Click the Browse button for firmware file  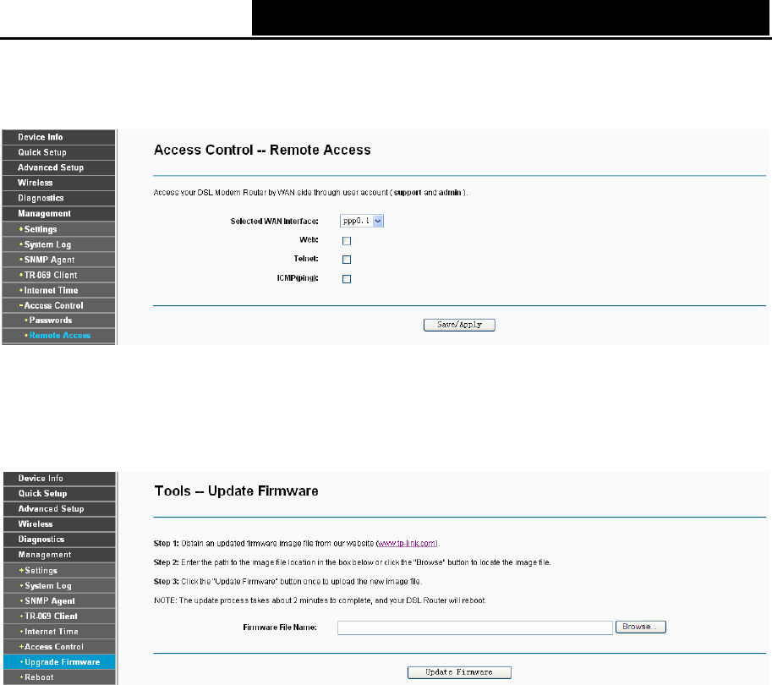642,627
